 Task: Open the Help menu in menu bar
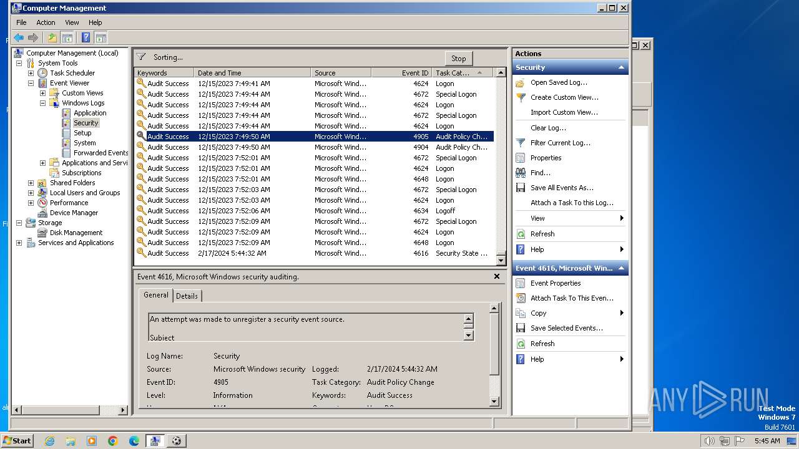[95, 22]
